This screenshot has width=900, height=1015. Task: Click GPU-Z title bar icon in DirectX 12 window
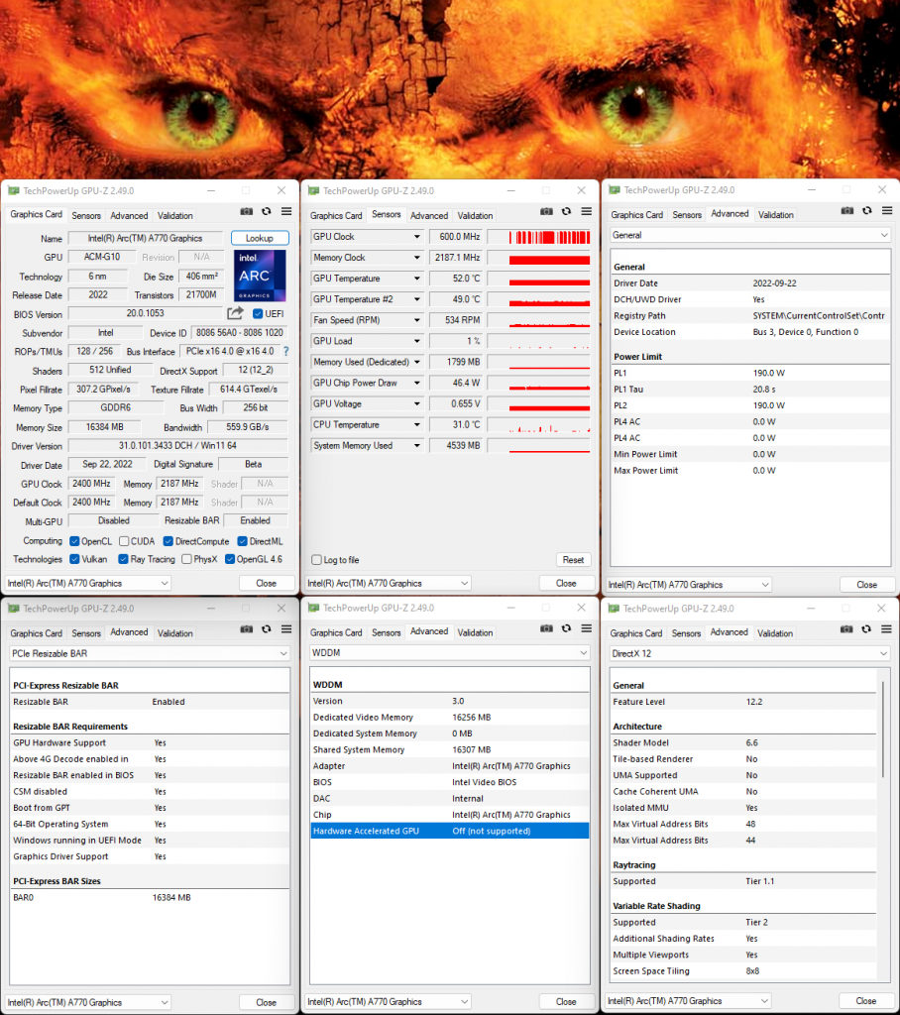614,609
